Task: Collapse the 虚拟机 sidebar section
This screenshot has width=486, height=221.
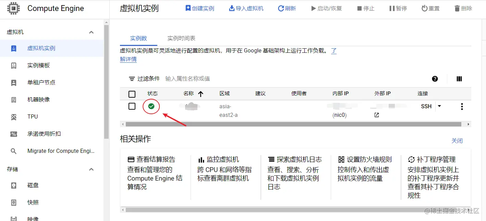Action: tap(91, 32)
